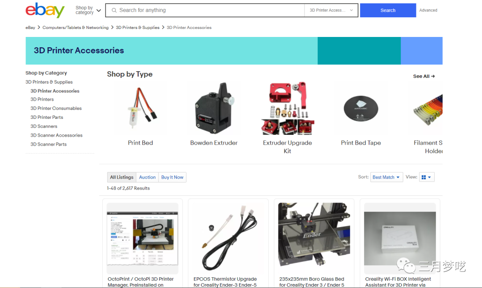The width and height of the screenshot is (482, 288).
Task: Click the Search for anything field
Action: pos(210,10)
